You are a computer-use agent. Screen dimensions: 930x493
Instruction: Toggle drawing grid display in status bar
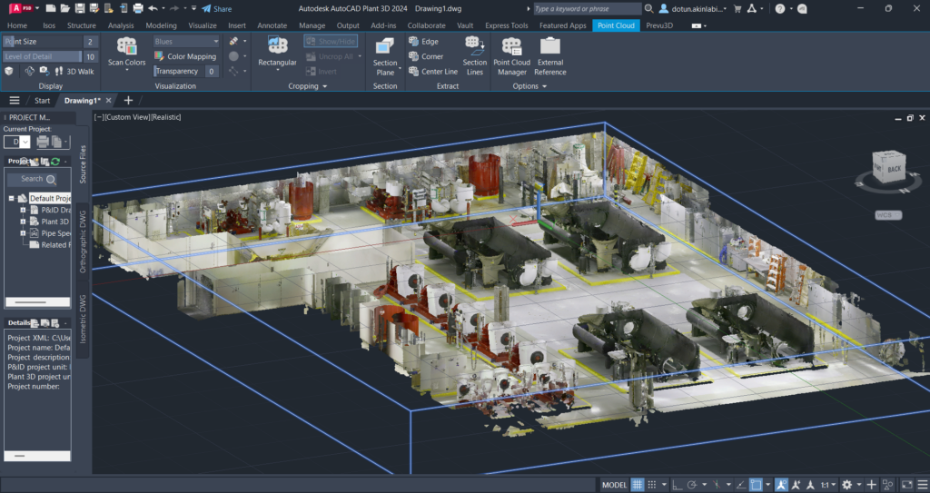(638, 485)
